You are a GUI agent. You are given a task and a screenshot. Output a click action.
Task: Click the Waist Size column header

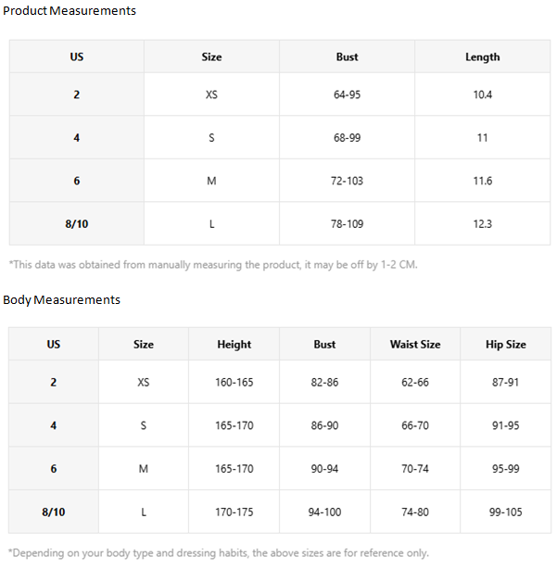click(415, 345)
